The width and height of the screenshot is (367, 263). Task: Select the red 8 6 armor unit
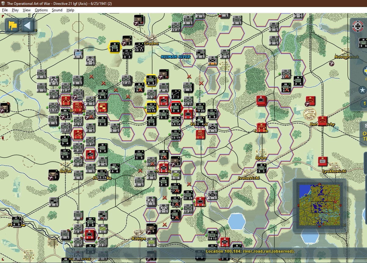point(188,114)
